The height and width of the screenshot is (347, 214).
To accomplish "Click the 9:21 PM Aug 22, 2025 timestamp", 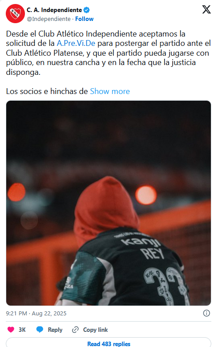I will tap(36, 313).
